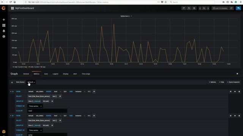Switch to the Metrics tab

click(36, 74)
